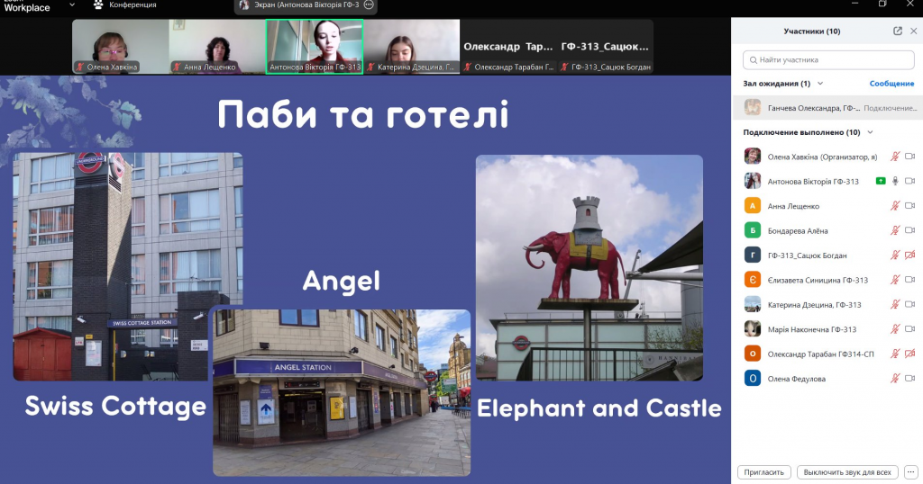
Task: Open the three-dot menu on shared screen label
Action: [369, 4]
